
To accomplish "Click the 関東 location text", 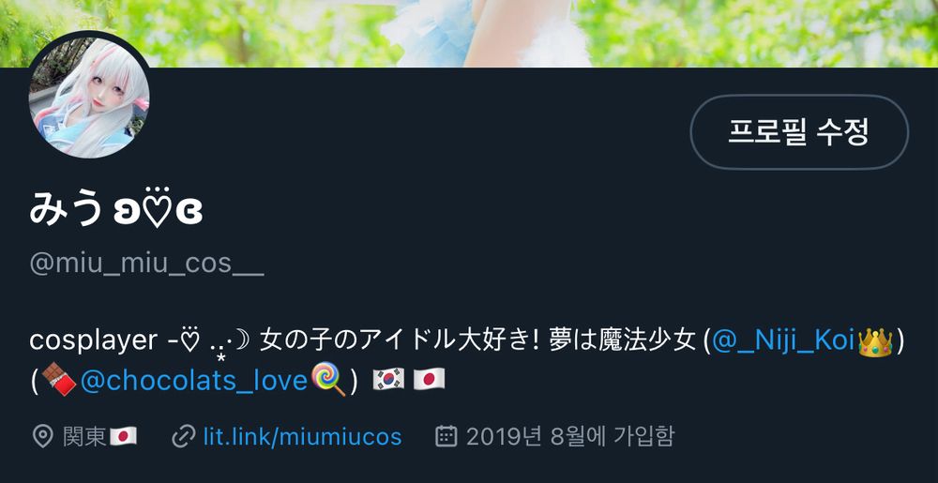I will click(85, 437).
